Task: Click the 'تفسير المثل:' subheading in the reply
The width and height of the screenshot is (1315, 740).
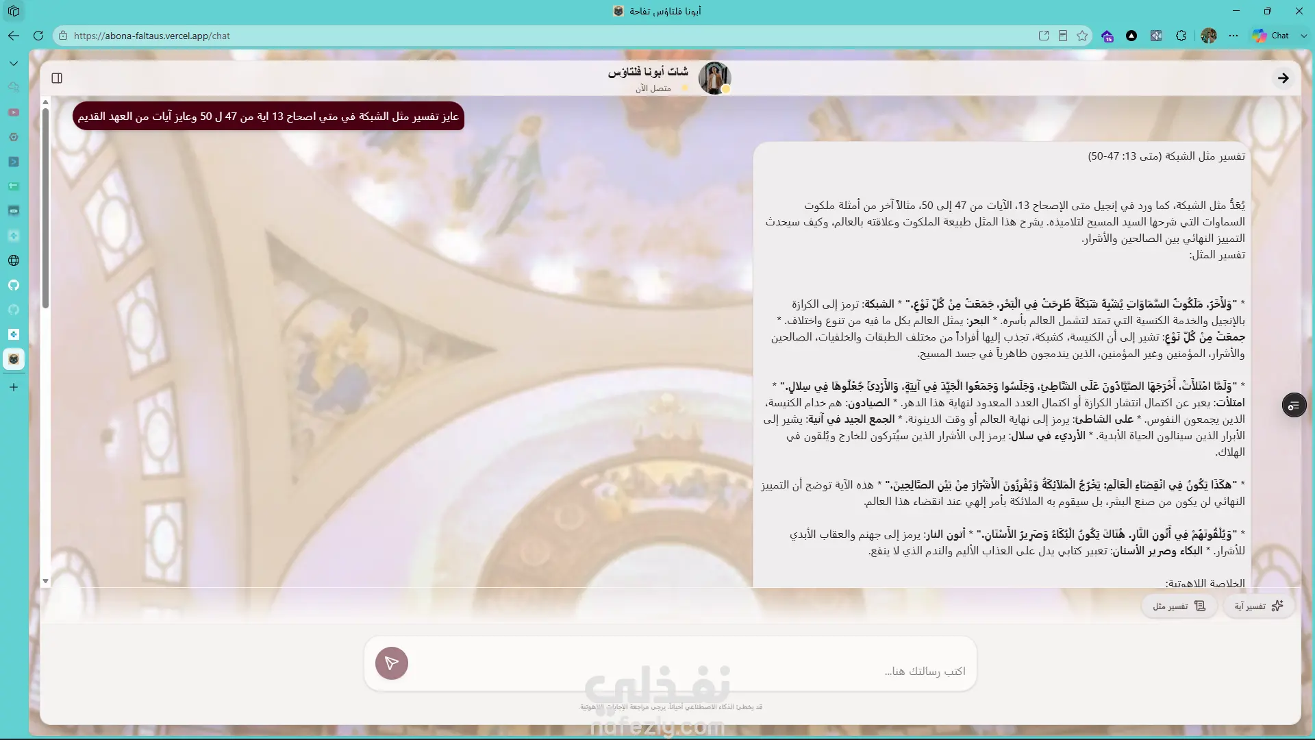Action: pos(1217,255)
